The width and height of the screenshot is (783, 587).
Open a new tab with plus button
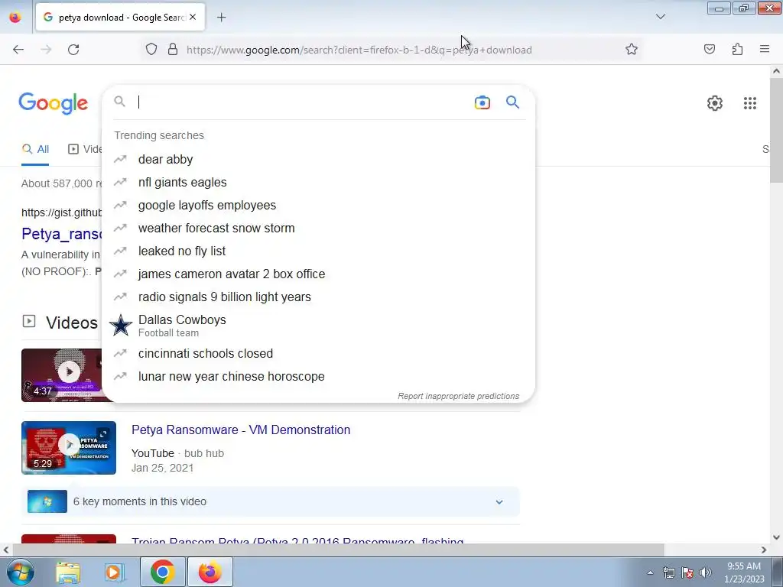click(x=221, y=18)
